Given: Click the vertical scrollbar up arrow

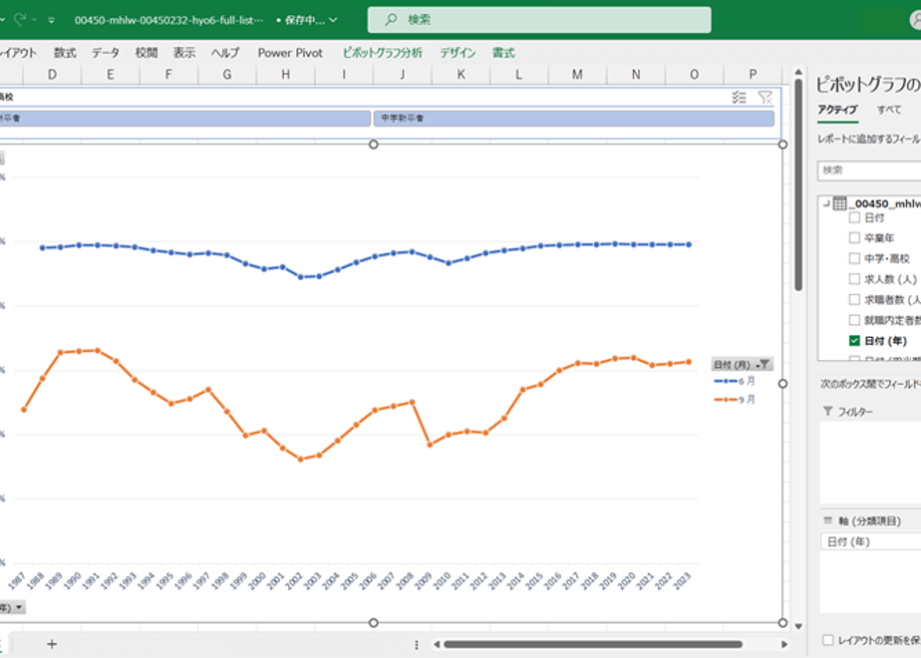Looking at the screenshot, I should pos(798,72).
